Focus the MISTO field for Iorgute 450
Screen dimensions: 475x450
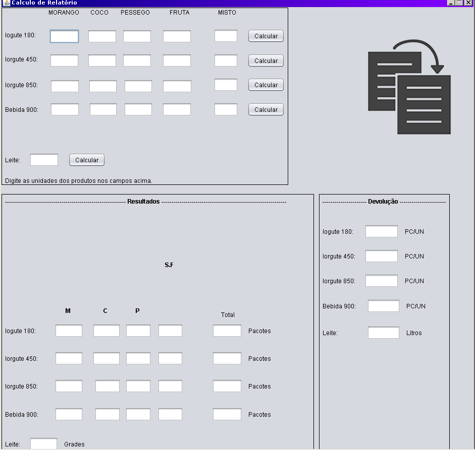point(226,60)
